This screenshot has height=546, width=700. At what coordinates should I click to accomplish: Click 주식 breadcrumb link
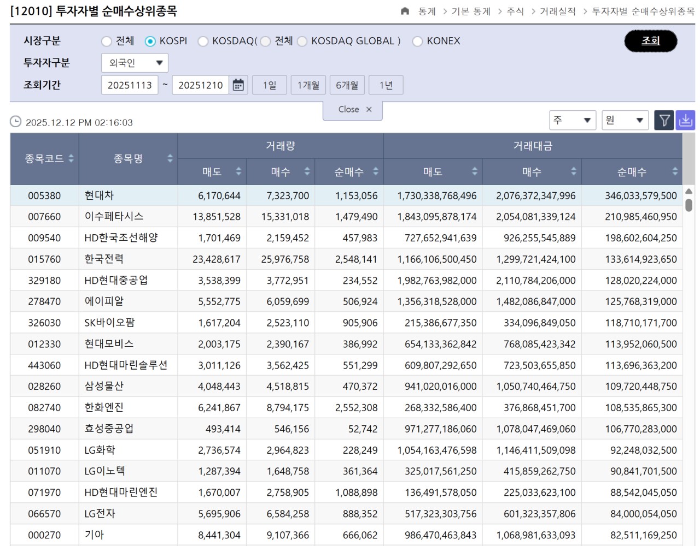click(515, 11)
